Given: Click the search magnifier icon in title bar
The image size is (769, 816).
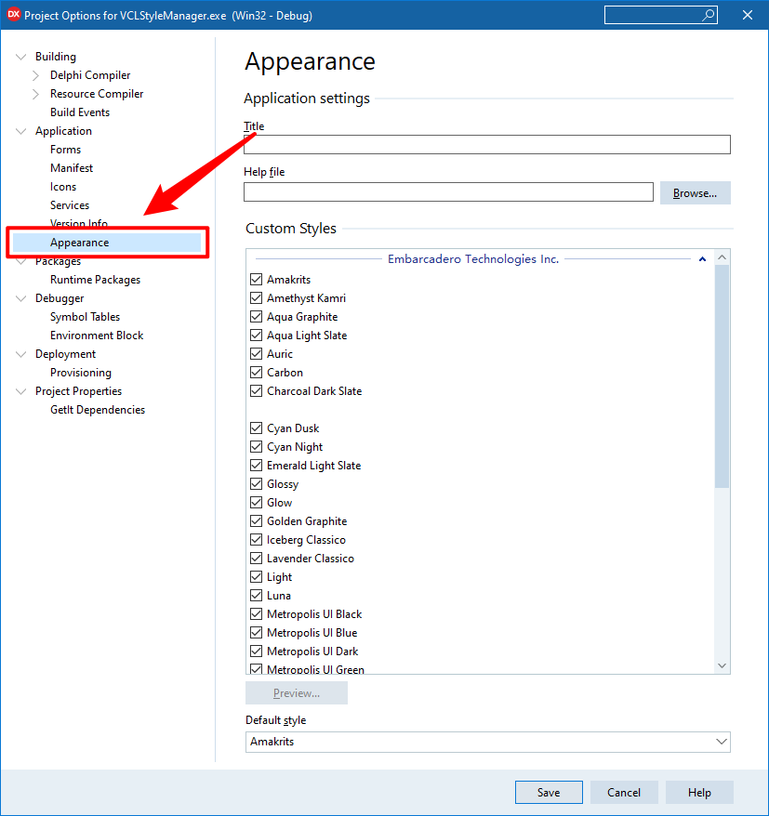Looking at the screenshot, I should click(x=708, y=15).
